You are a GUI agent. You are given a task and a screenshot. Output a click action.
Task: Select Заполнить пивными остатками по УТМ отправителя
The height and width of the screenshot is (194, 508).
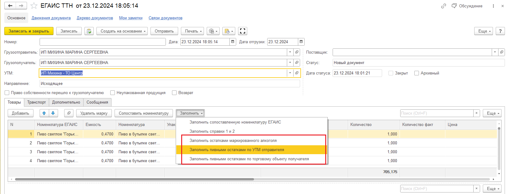[236, 150]
